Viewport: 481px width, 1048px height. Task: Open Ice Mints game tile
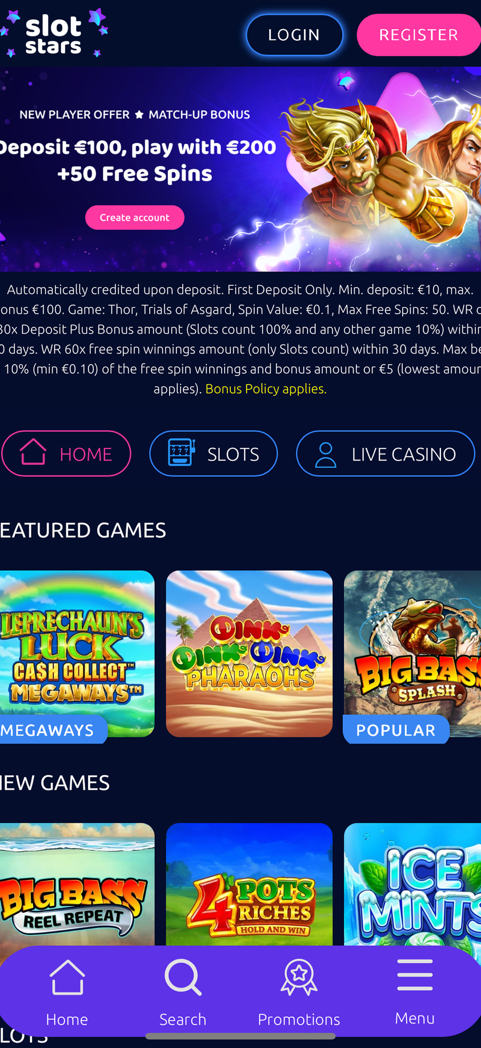412,884
